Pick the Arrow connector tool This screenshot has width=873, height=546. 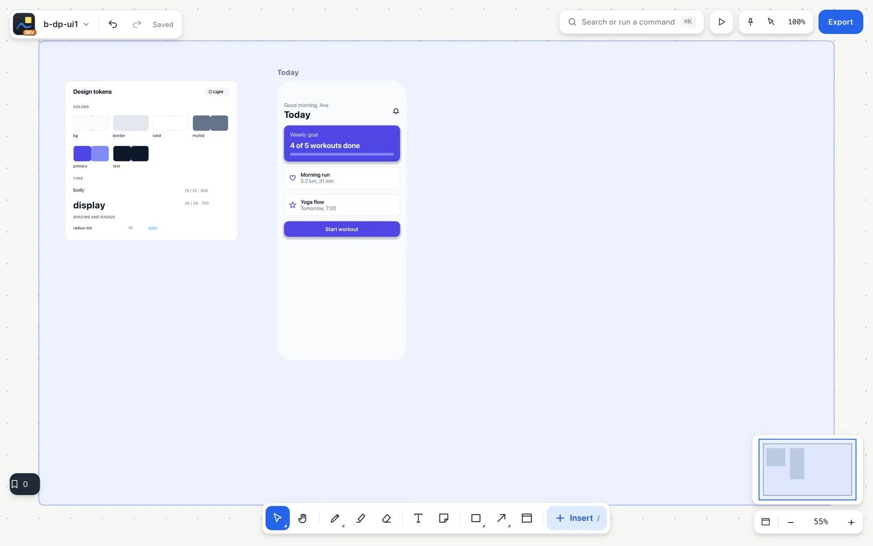502,518
